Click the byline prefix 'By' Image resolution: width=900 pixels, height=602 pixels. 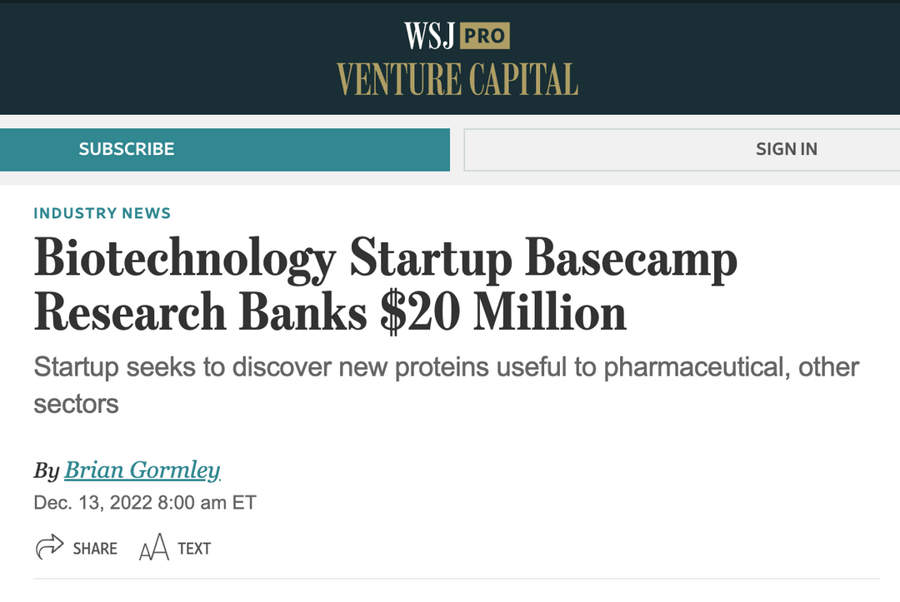(46, 470)
